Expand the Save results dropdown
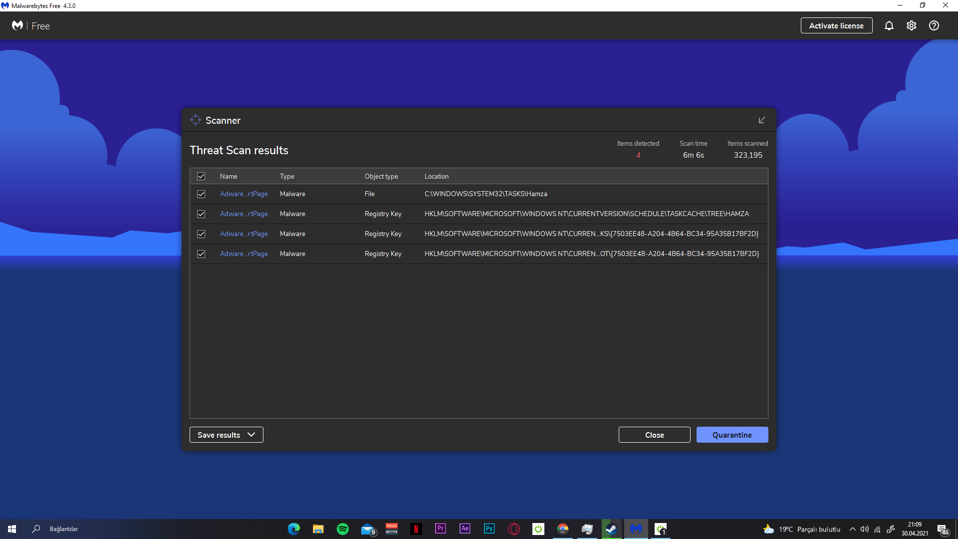The width and height of the screenshot is (958, 539). pos(226,435)
